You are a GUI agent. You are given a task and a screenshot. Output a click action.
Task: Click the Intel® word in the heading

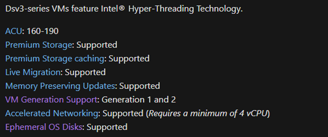tap(113, 9)
